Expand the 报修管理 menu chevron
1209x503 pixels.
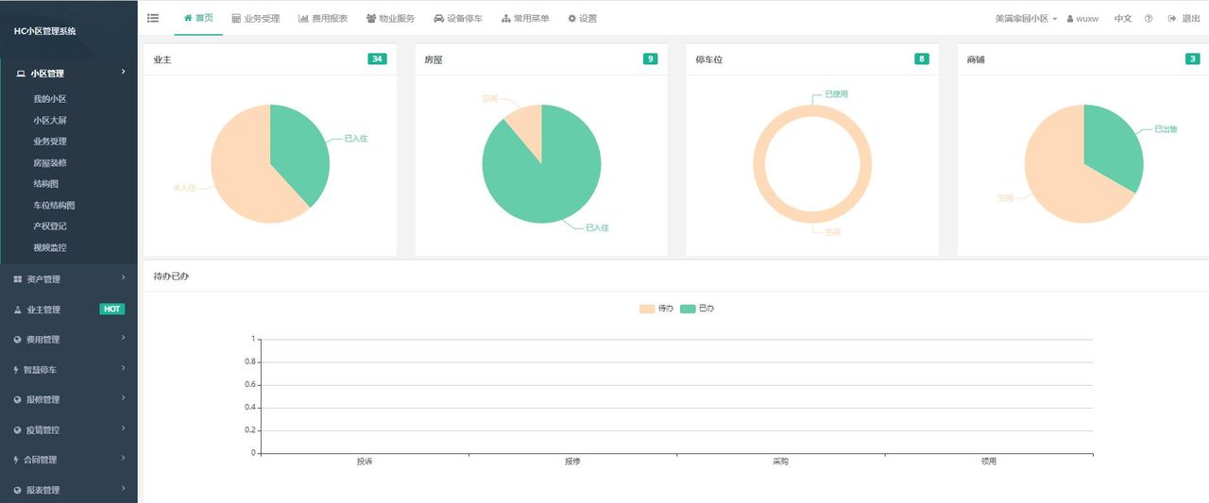pyautogui.click(x=123, y=398)
